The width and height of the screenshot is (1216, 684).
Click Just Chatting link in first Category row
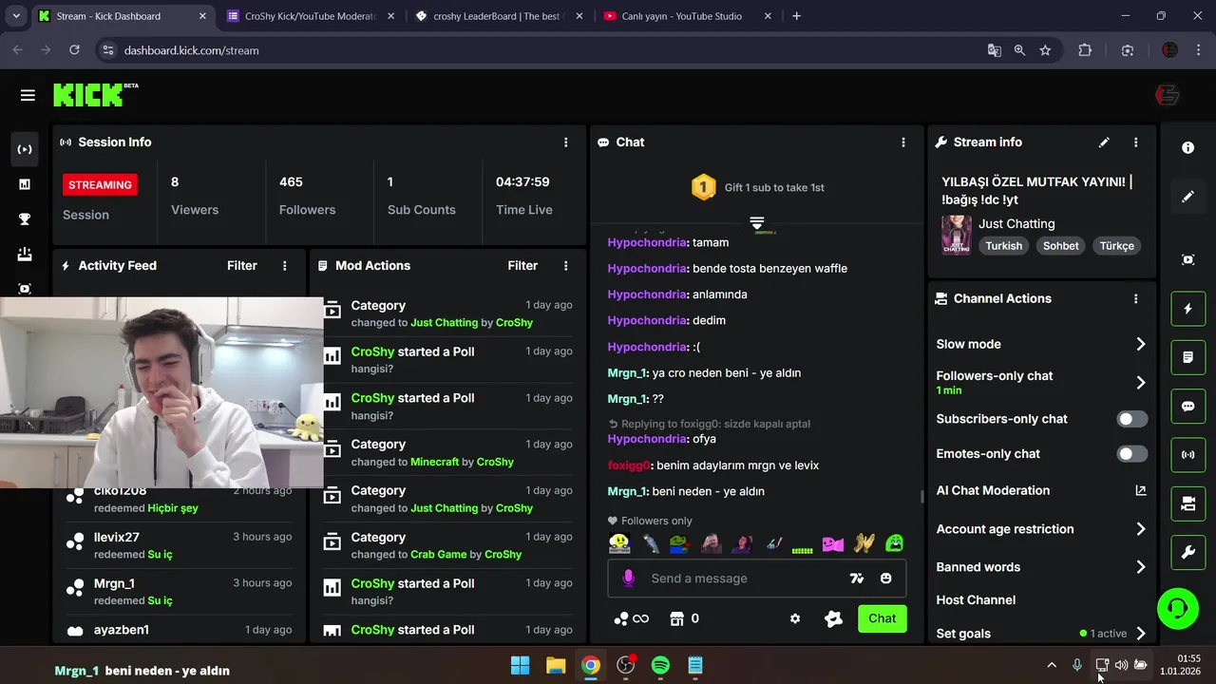pos(444,323)
